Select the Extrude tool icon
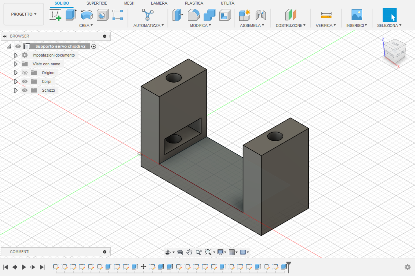Viewport: 415px width, 276px height. point(71,15)
